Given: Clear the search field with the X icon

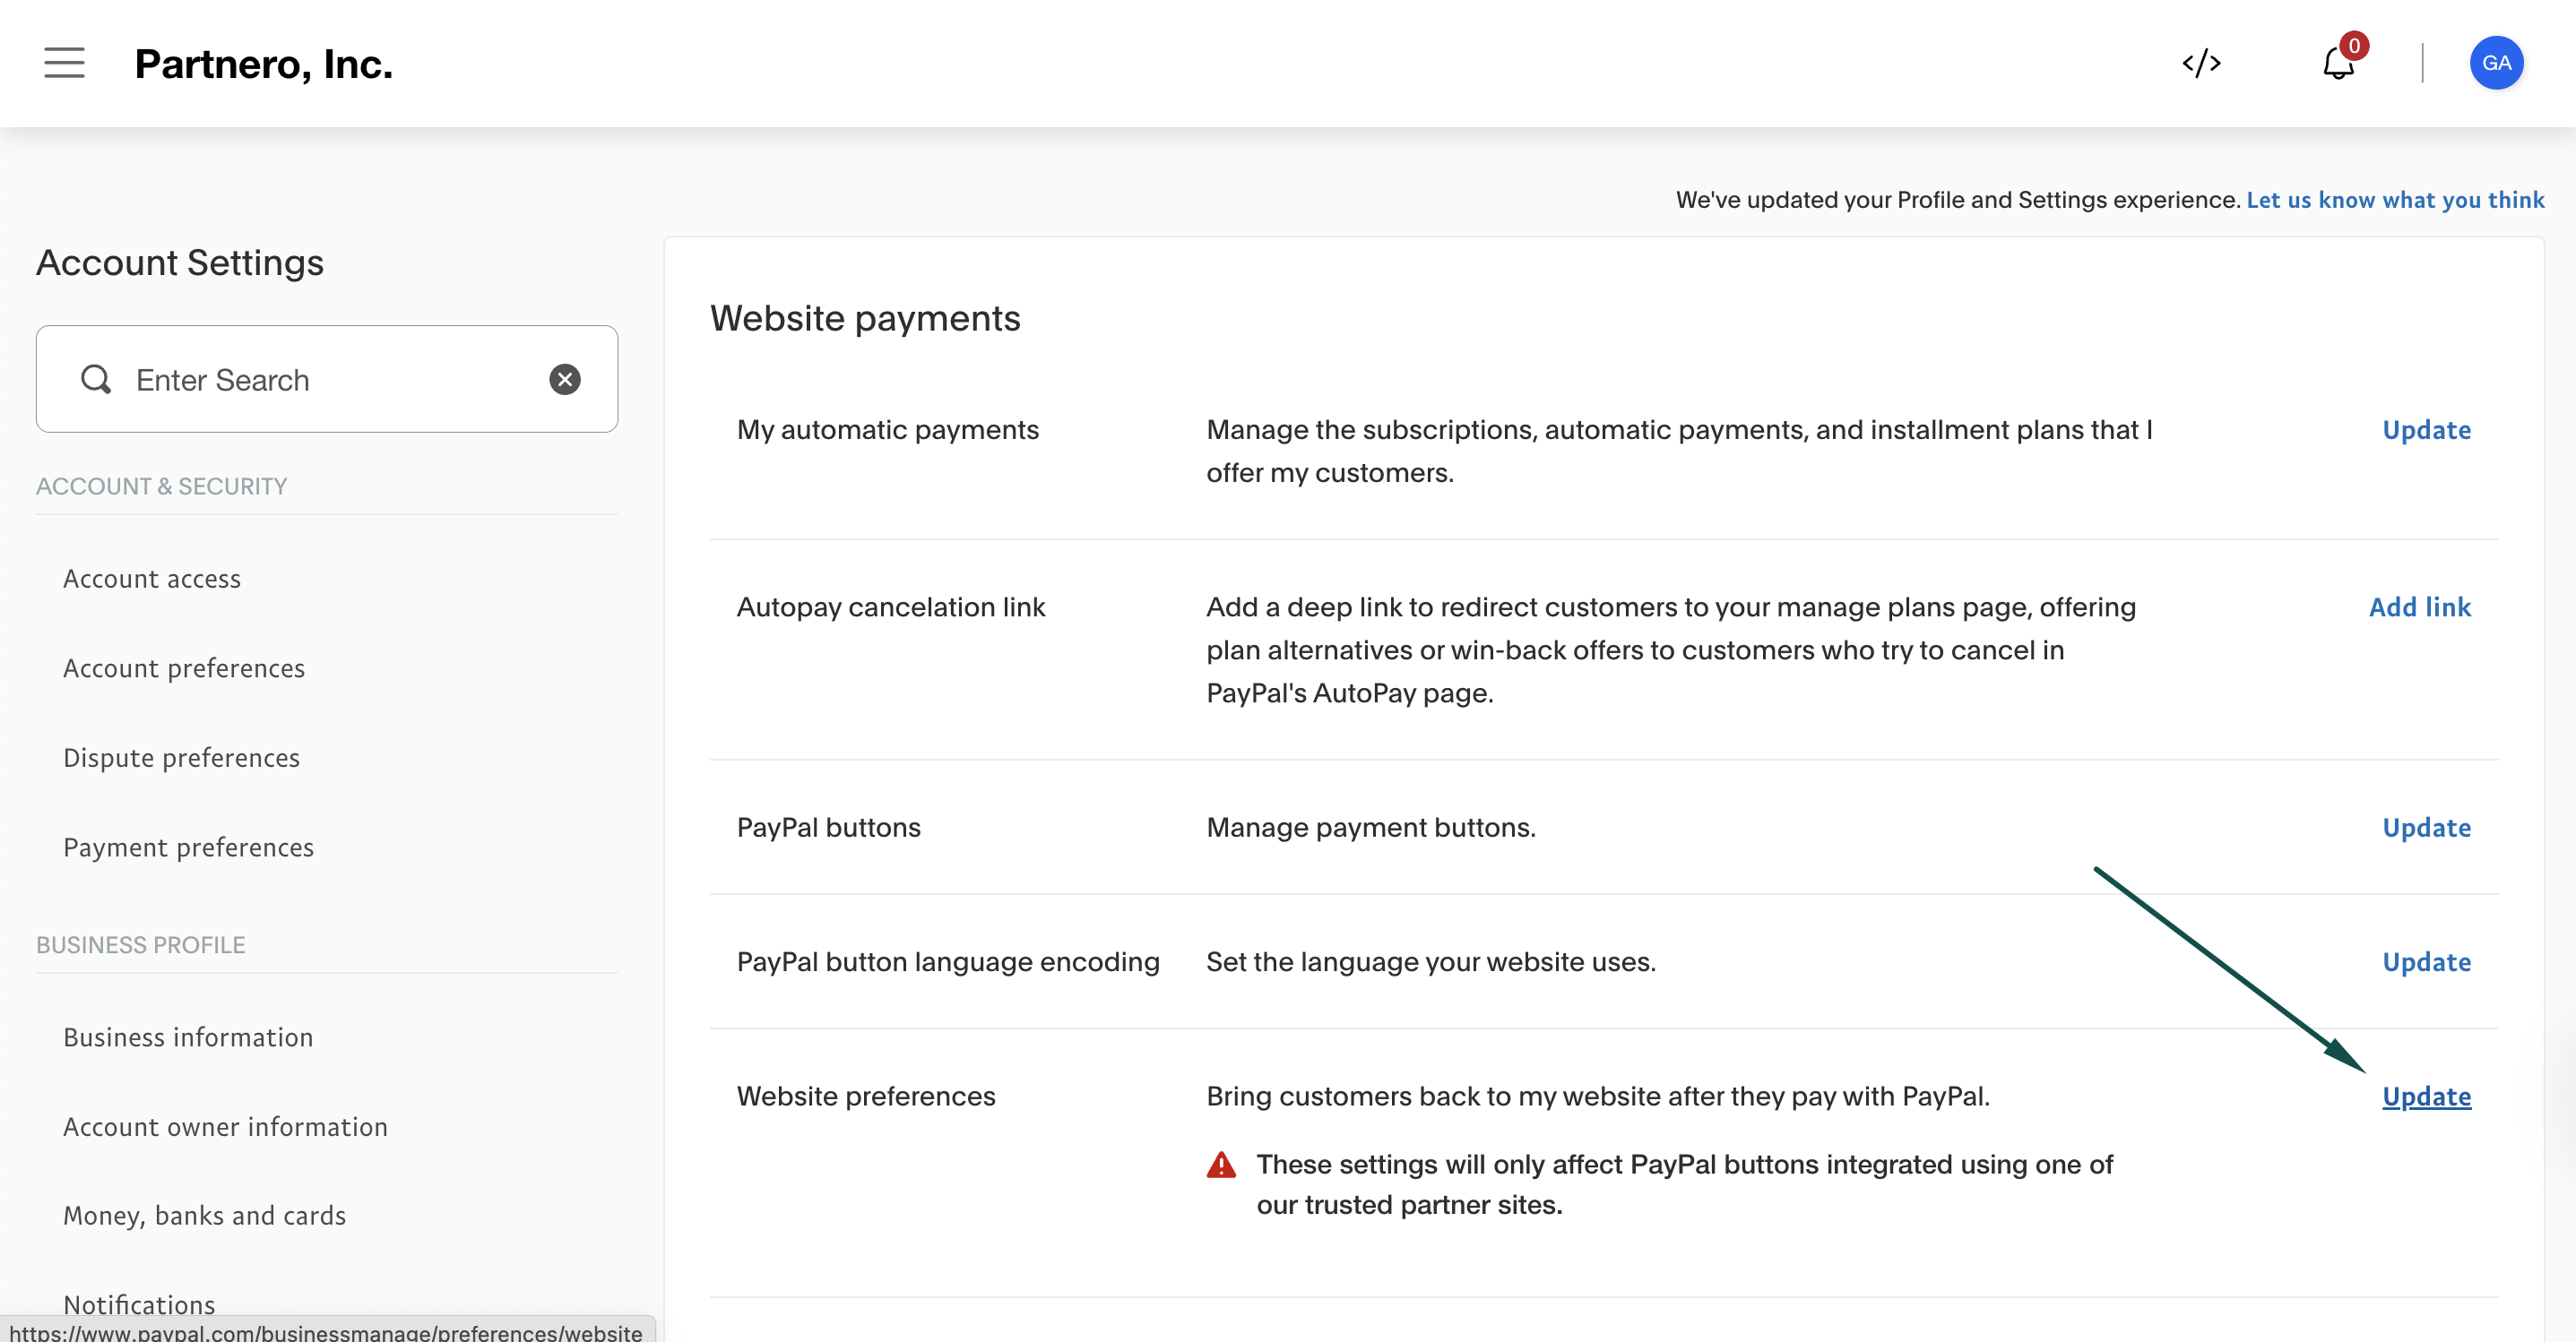Looking at the screenshot, I should [565, 380].
